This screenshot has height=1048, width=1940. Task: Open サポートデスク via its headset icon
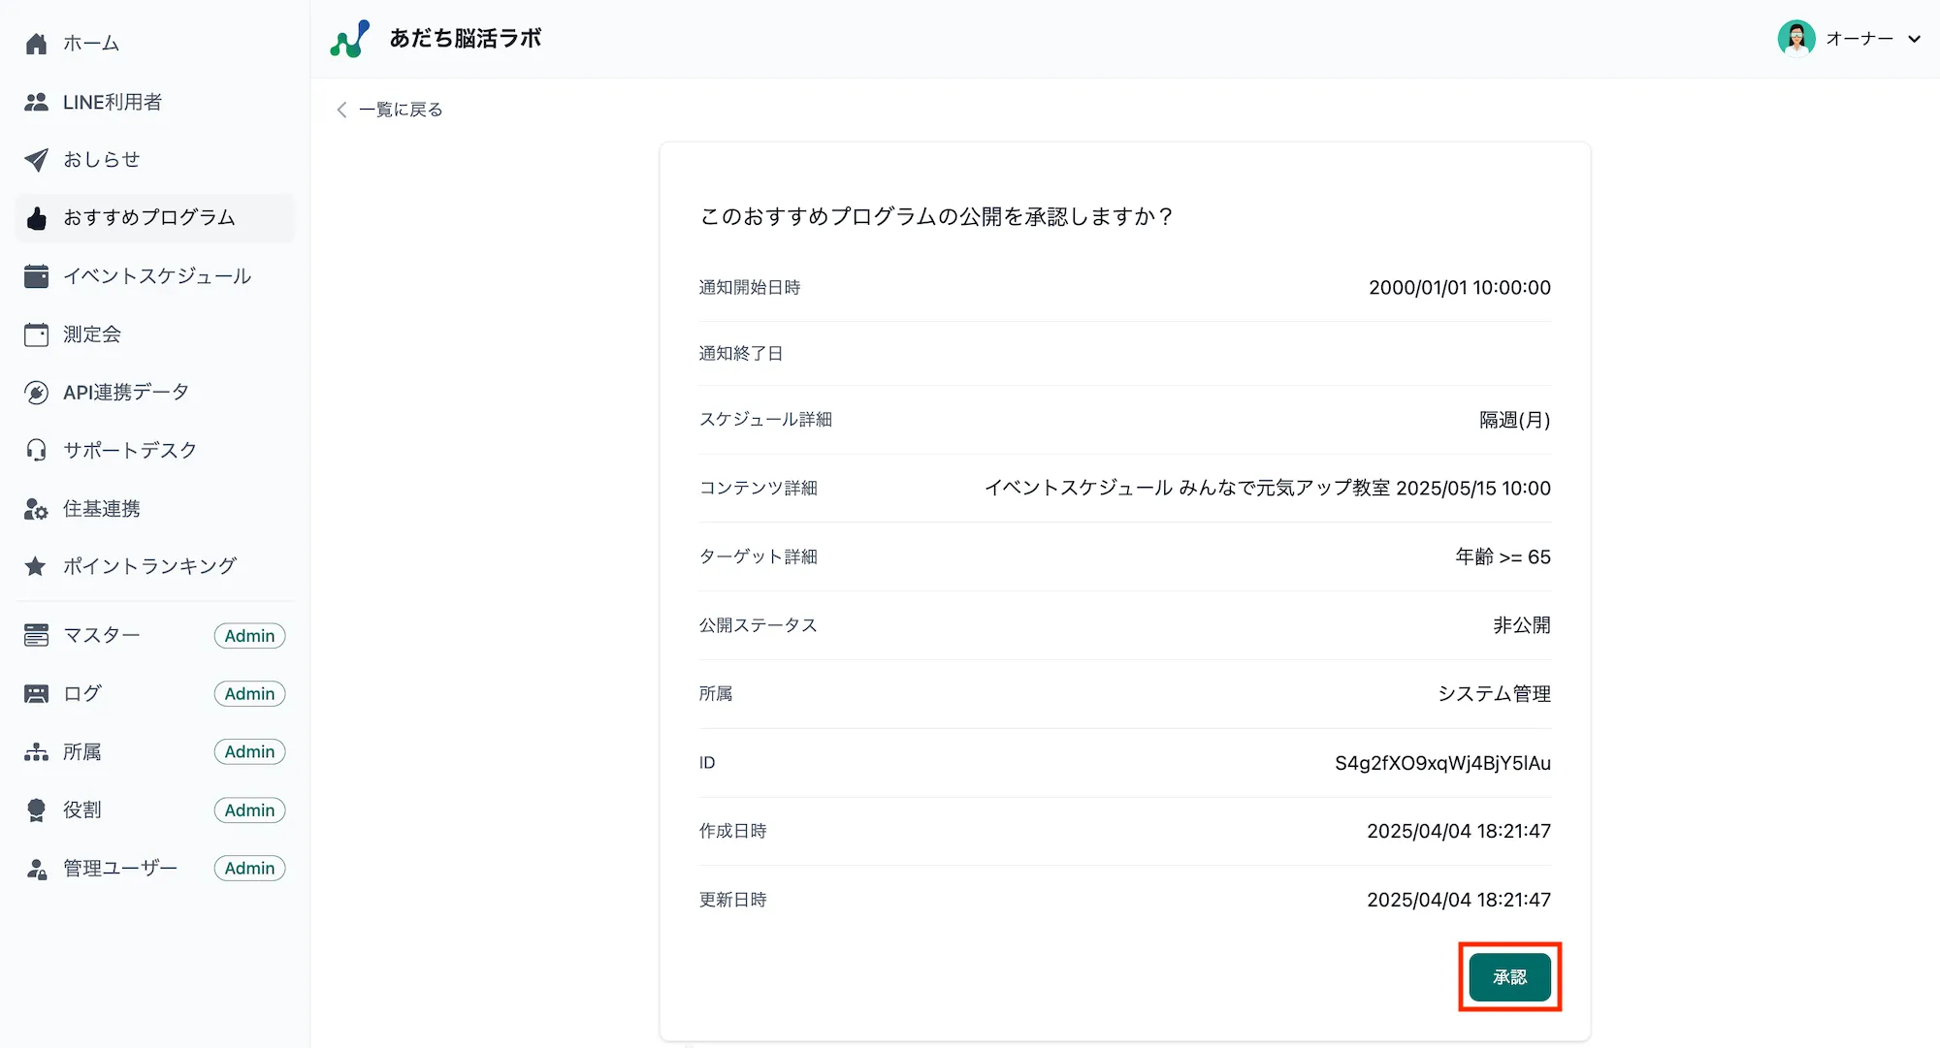(x=36, y=449)
